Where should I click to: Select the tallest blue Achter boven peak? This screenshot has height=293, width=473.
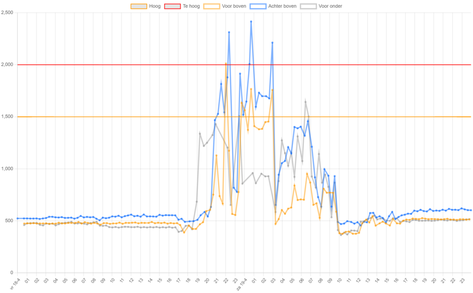(251, 21)
